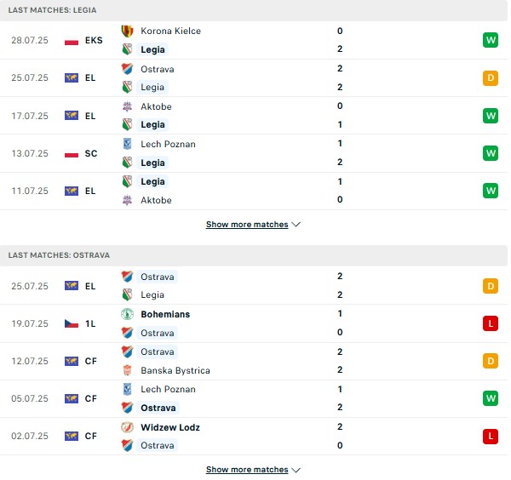
Task: Click red L badge for Bohemians match
Action: (x=491, y=323)
